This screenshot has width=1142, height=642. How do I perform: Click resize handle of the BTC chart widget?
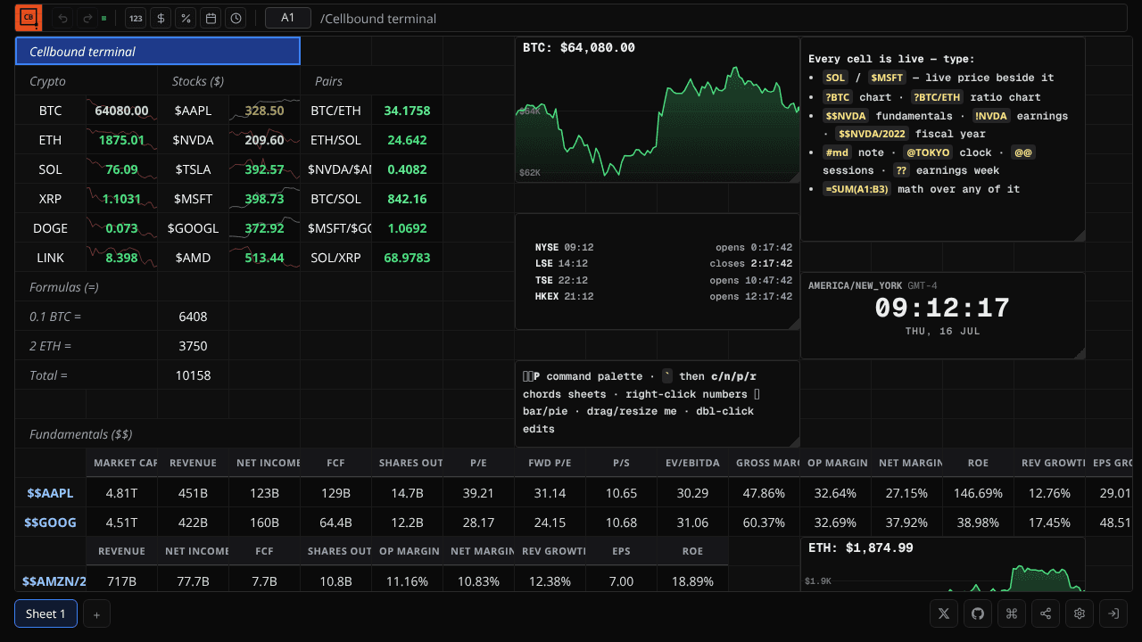(794, 177)
